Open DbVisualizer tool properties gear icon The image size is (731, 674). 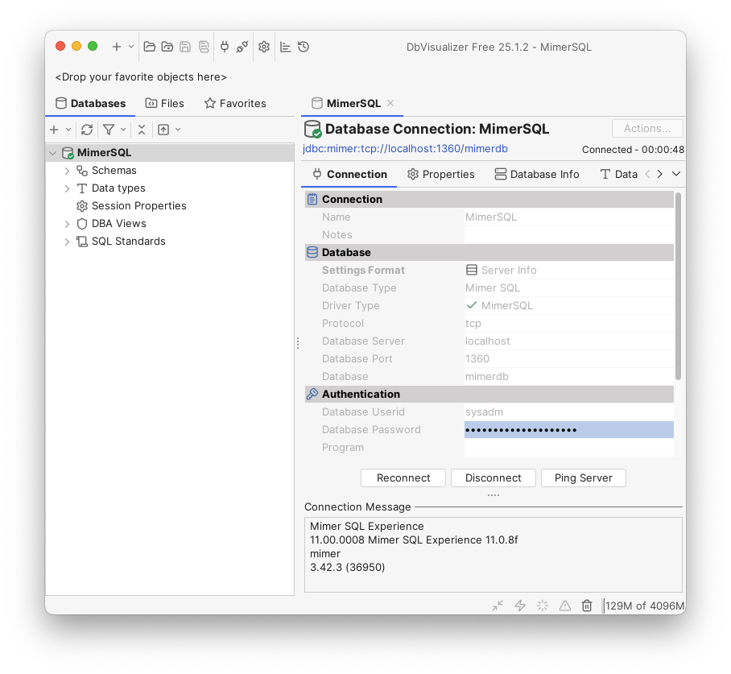(264, 46)
